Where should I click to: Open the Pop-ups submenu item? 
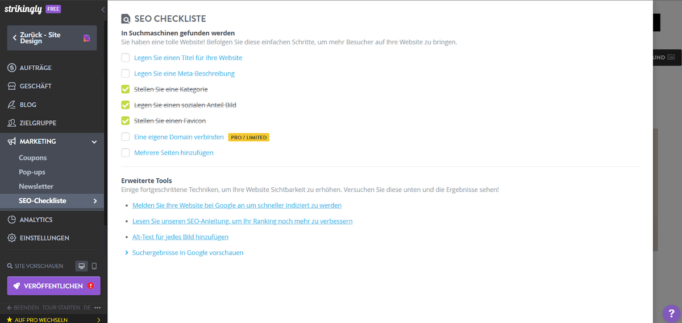click(x=32, y=172)
